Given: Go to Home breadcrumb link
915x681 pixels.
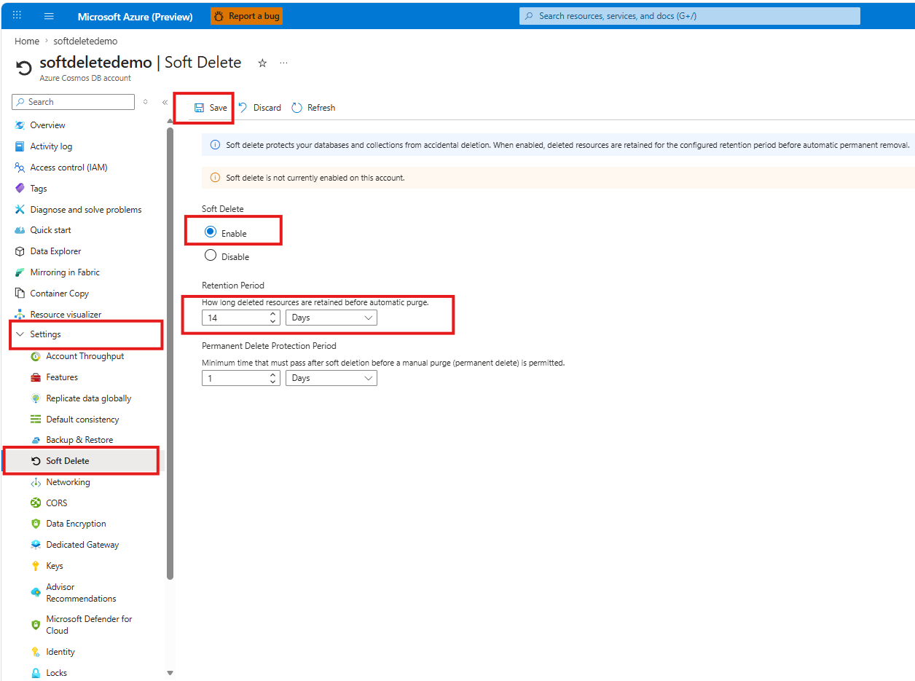Looking at the screenshot, I should coord(27,42).
